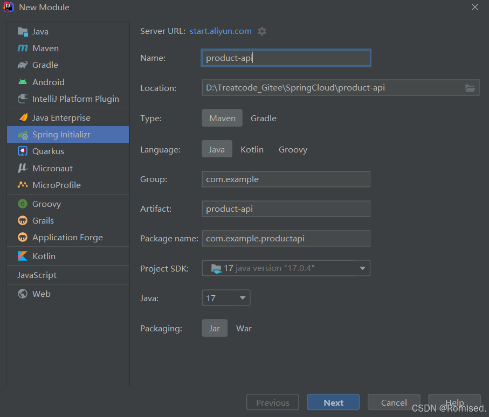Viewport: 489px width, 417px height.
Task: Open the Project SDK dropdown
Action: [x=286, y=268]
